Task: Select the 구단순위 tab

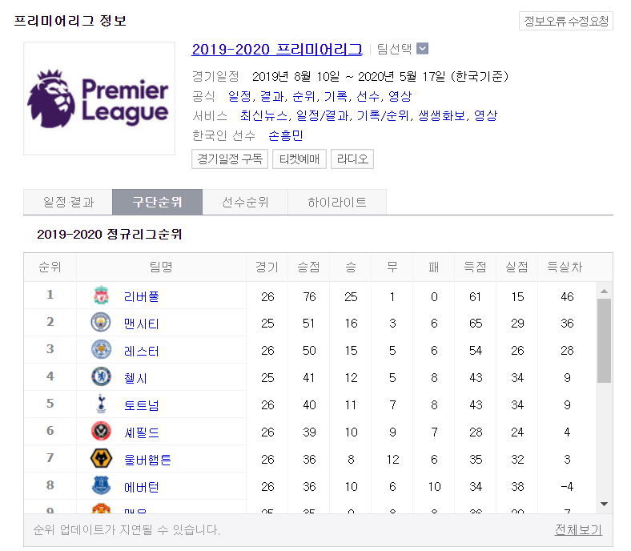Action: [157, 202]
